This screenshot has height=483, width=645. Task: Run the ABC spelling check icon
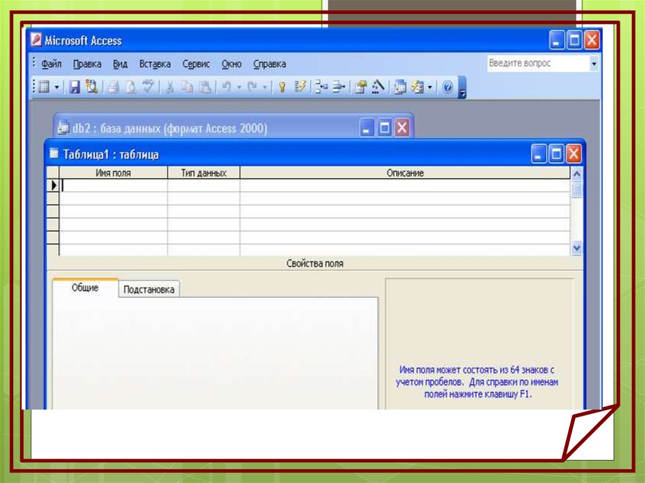pyautogui.click(x=147, y=86)
